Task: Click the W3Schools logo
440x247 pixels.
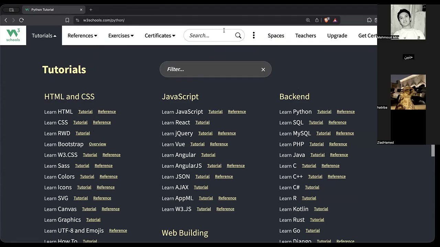Action: click(13, 35)
